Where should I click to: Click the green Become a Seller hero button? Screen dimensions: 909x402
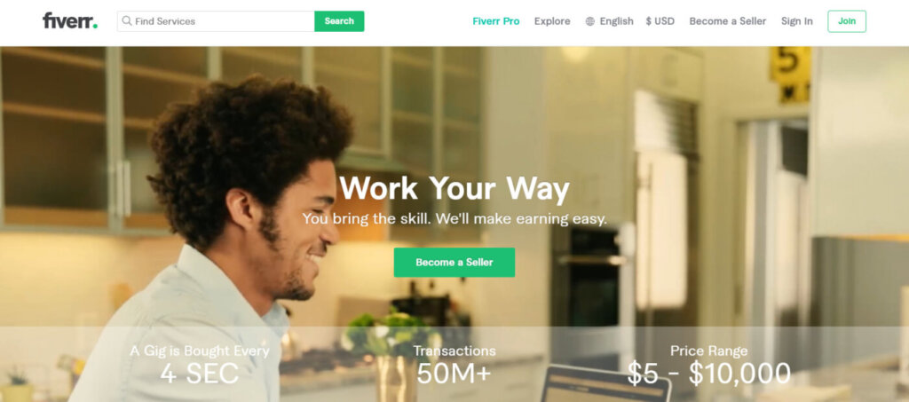(454, 263)
